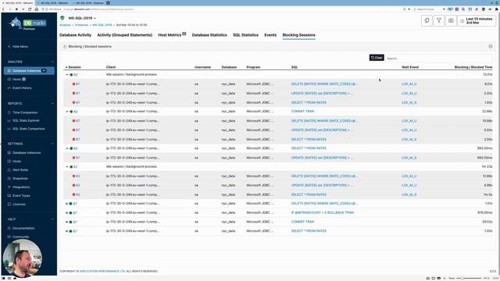Click the browser home icon
Image resolution: width=500 pixels, height=281 pixels.
point(37,9)
